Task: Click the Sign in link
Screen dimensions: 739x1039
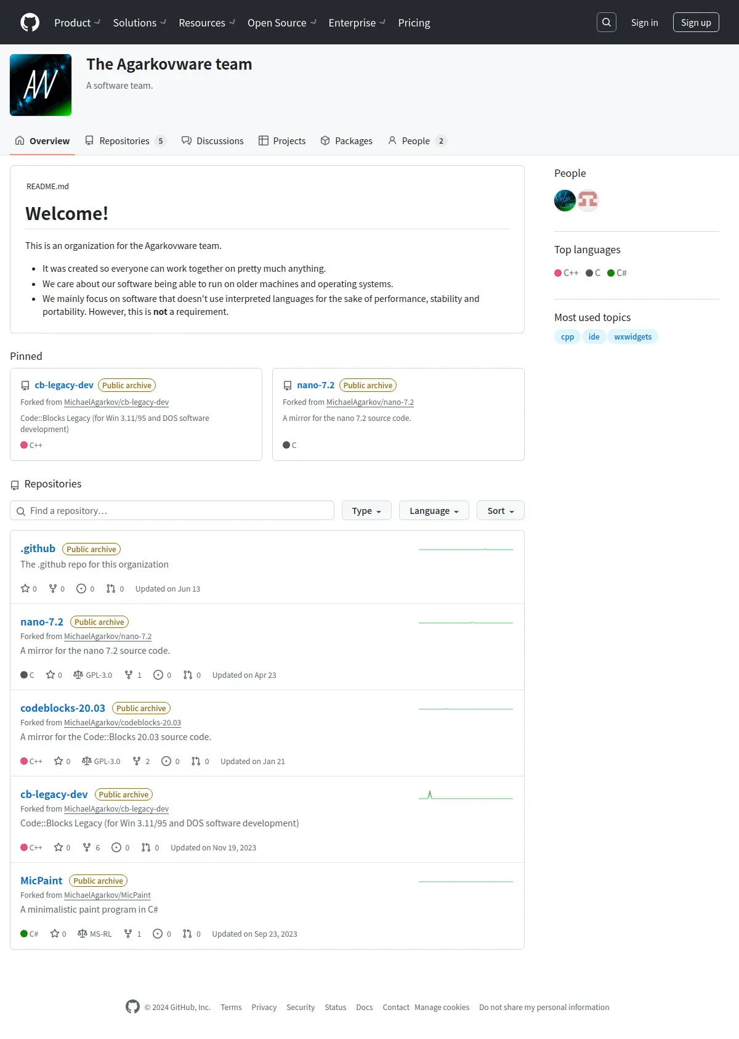Action: (x=644, y=22)
